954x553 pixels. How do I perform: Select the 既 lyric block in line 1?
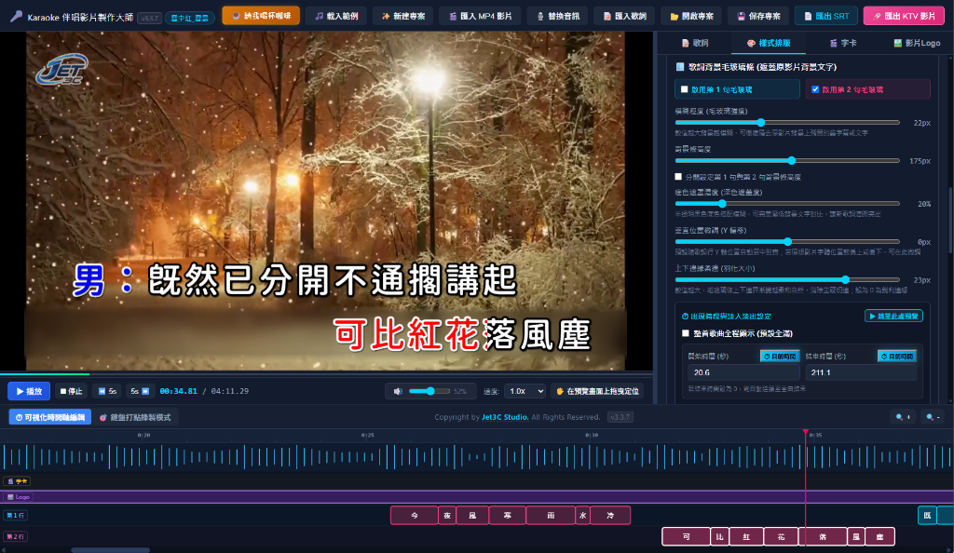point(927,516)
